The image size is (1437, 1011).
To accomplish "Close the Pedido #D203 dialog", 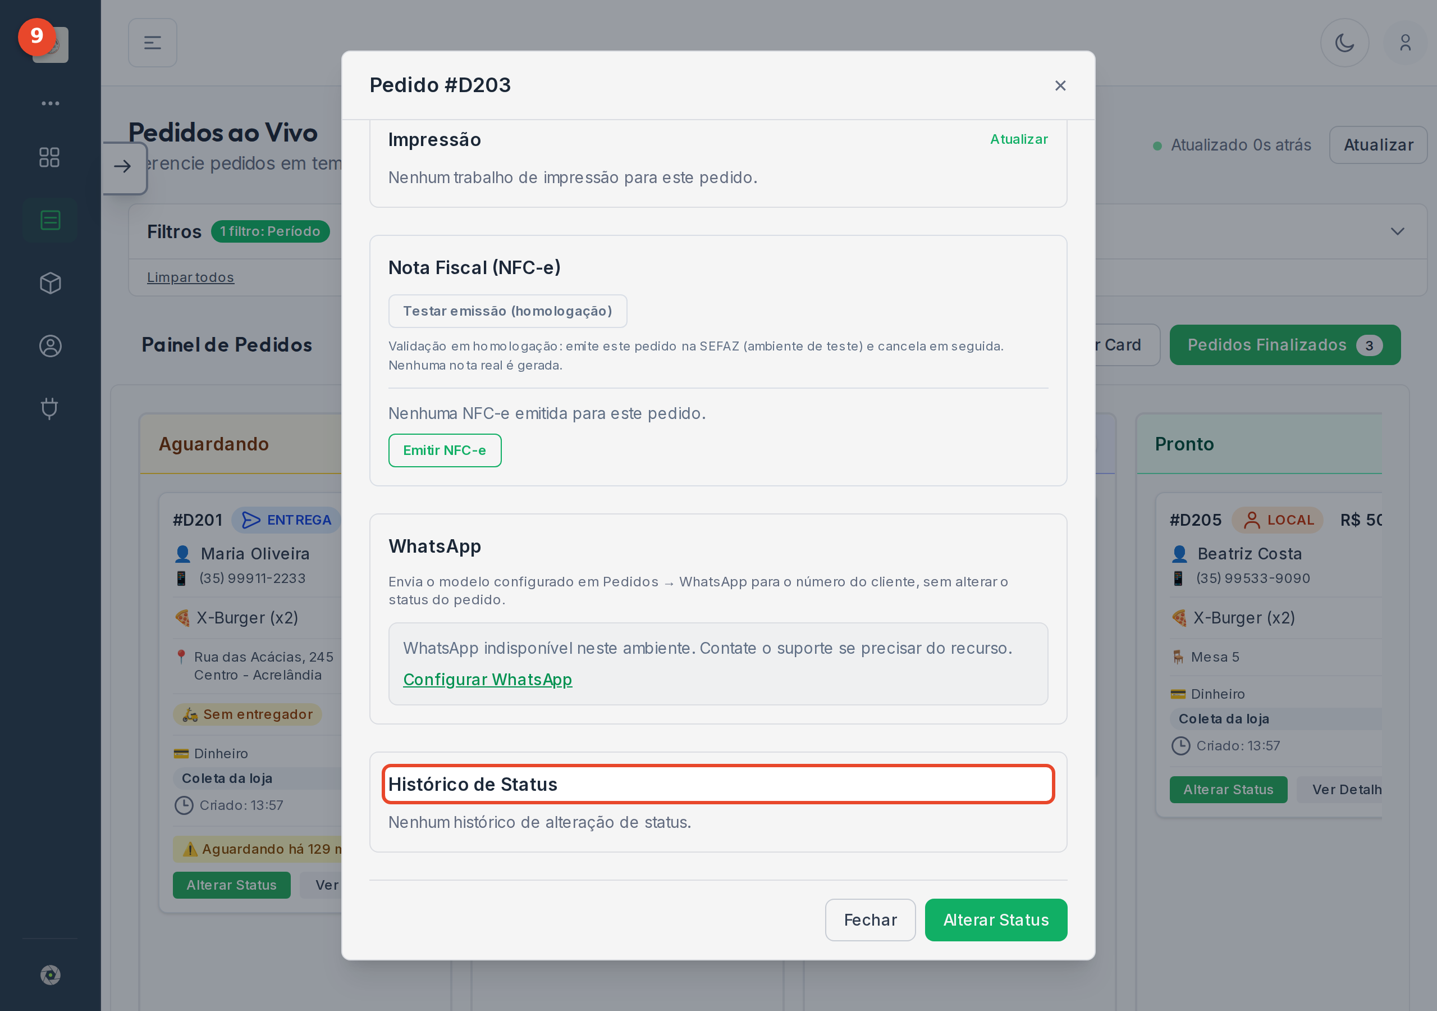I will (x=1060, y=85).
